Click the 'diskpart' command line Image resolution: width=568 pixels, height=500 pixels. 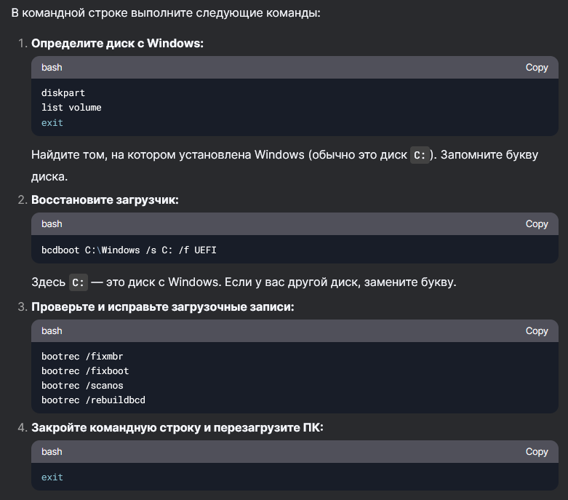63,93
